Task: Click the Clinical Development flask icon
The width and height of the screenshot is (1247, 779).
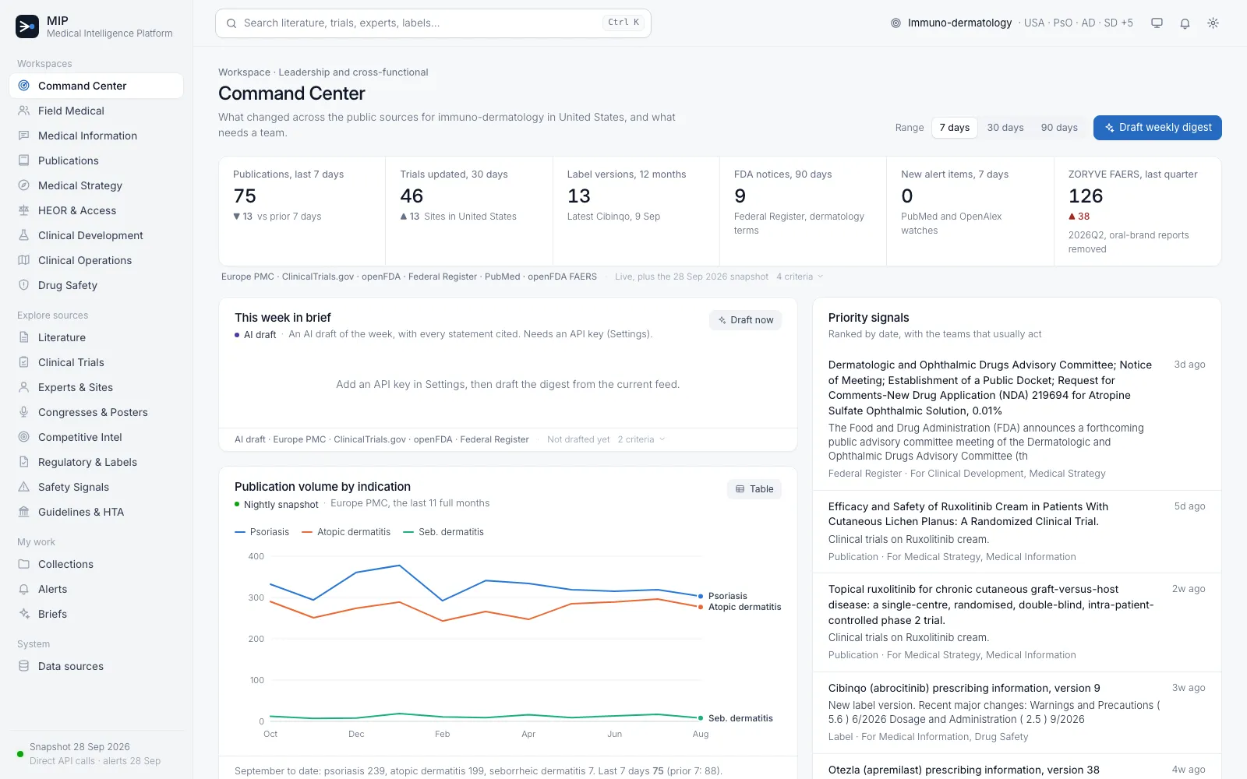Action: click(24, 235)
